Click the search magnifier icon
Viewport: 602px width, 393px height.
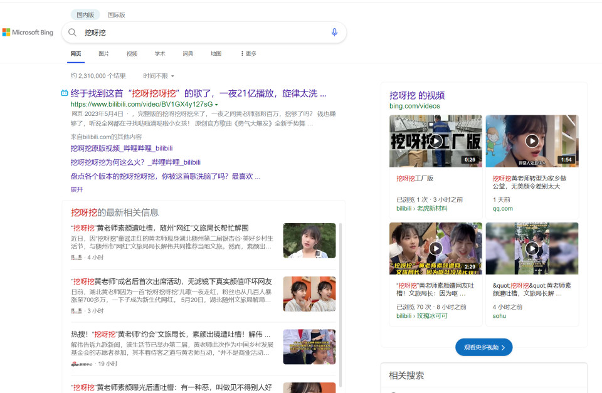[x=72, y=32]
